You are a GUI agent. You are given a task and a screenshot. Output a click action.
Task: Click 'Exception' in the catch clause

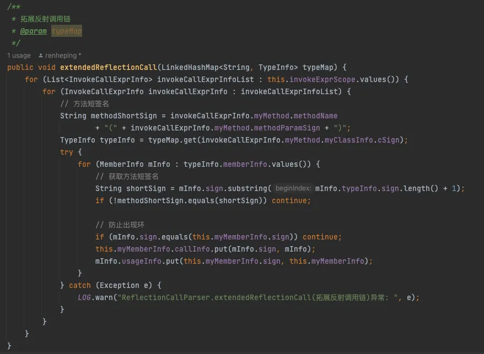(x=120, y=286)
